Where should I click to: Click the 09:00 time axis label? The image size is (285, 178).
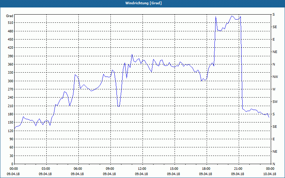[110, 169]
